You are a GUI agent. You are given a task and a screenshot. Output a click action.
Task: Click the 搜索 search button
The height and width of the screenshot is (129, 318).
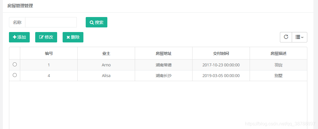[x=96, y=22]
